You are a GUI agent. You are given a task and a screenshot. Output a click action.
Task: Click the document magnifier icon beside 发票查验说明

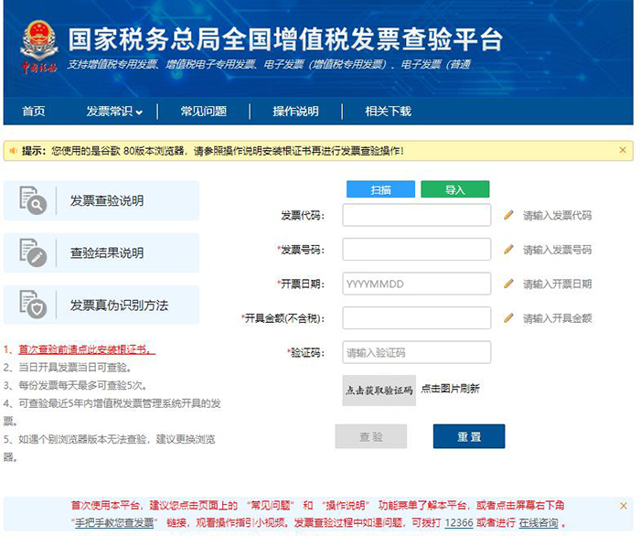pos(33,200)
